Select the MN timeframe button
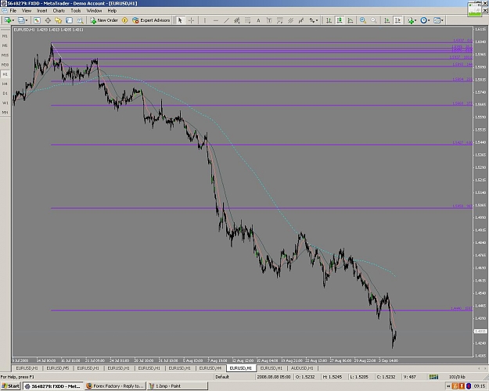489x391 pixels. pos(5,113)
